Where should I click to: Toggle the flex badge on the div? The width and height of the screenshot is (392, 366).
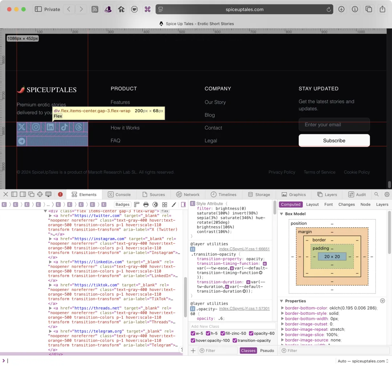pyautogui.click(x=165, y=211)
